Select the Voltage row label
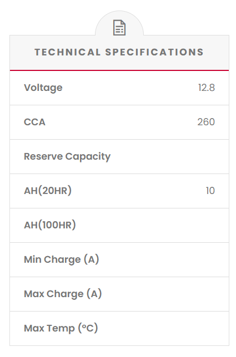This screenshot has height=357, width=236. point(43,88)
